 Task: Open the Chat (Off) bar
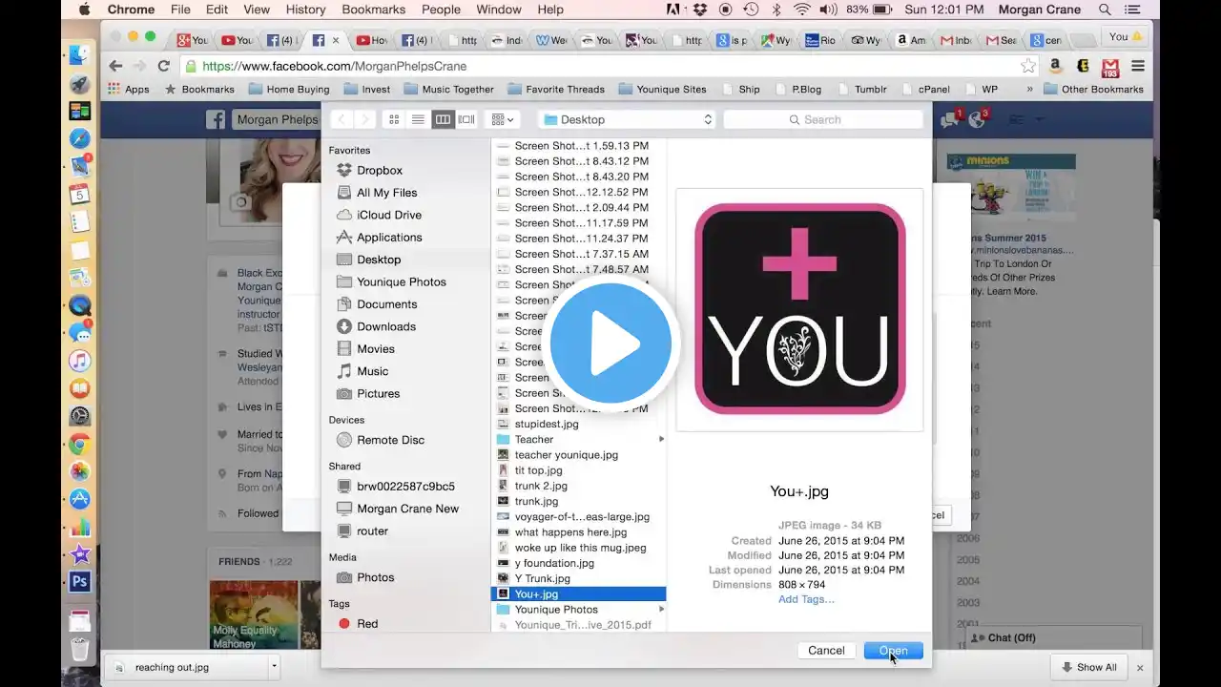point(1054,637)
